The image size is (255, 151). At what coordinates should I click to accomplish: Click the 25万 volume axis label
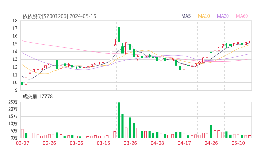tap(13, 102)
